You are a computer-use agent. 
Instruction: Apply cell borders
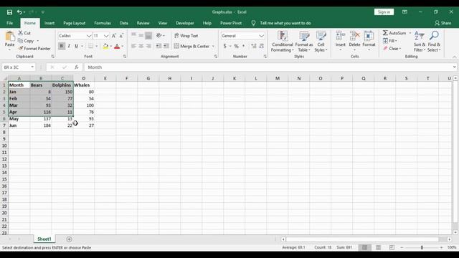pyautogui.click(x=91, y=46)
